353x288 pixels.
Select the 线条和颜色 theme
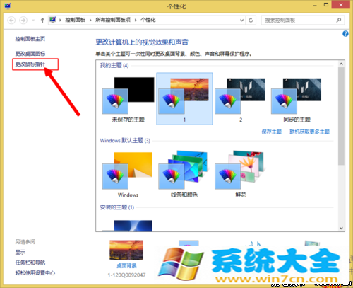coord(184,175)
